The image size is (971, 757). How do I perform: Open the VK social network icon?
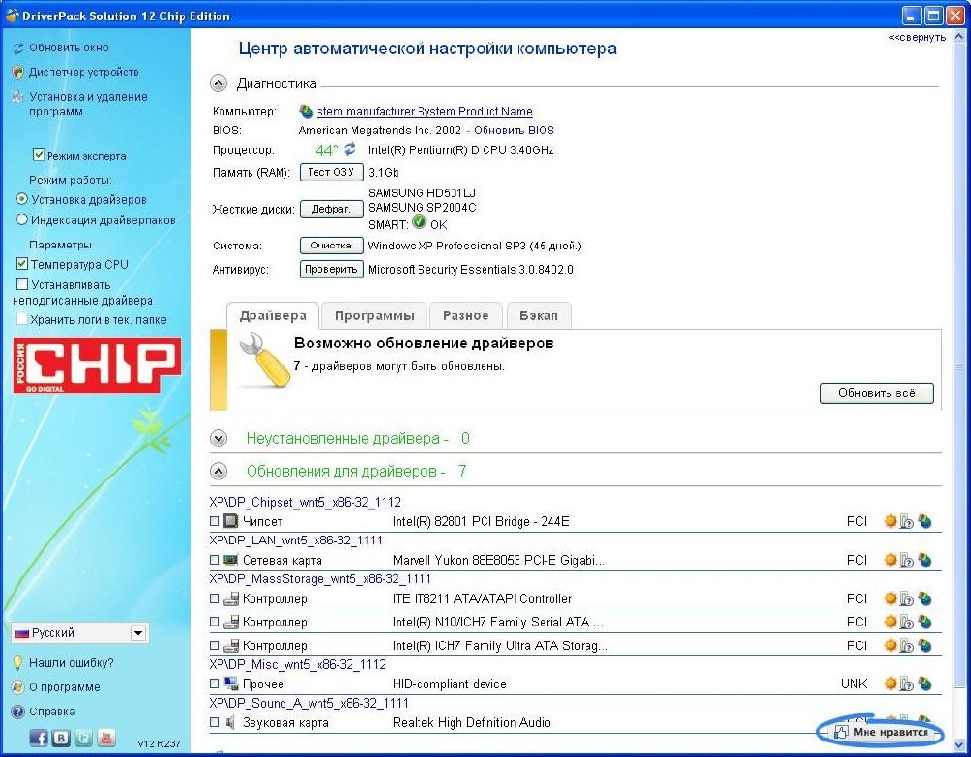pyautogui.click(x=61, y=738)
